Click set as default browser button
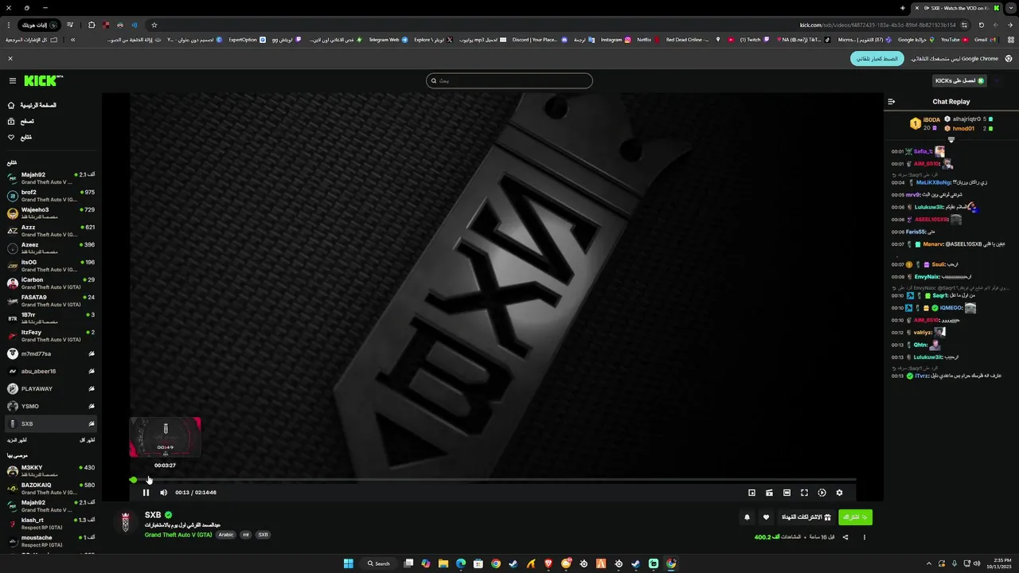 click(x=876, y=59)
